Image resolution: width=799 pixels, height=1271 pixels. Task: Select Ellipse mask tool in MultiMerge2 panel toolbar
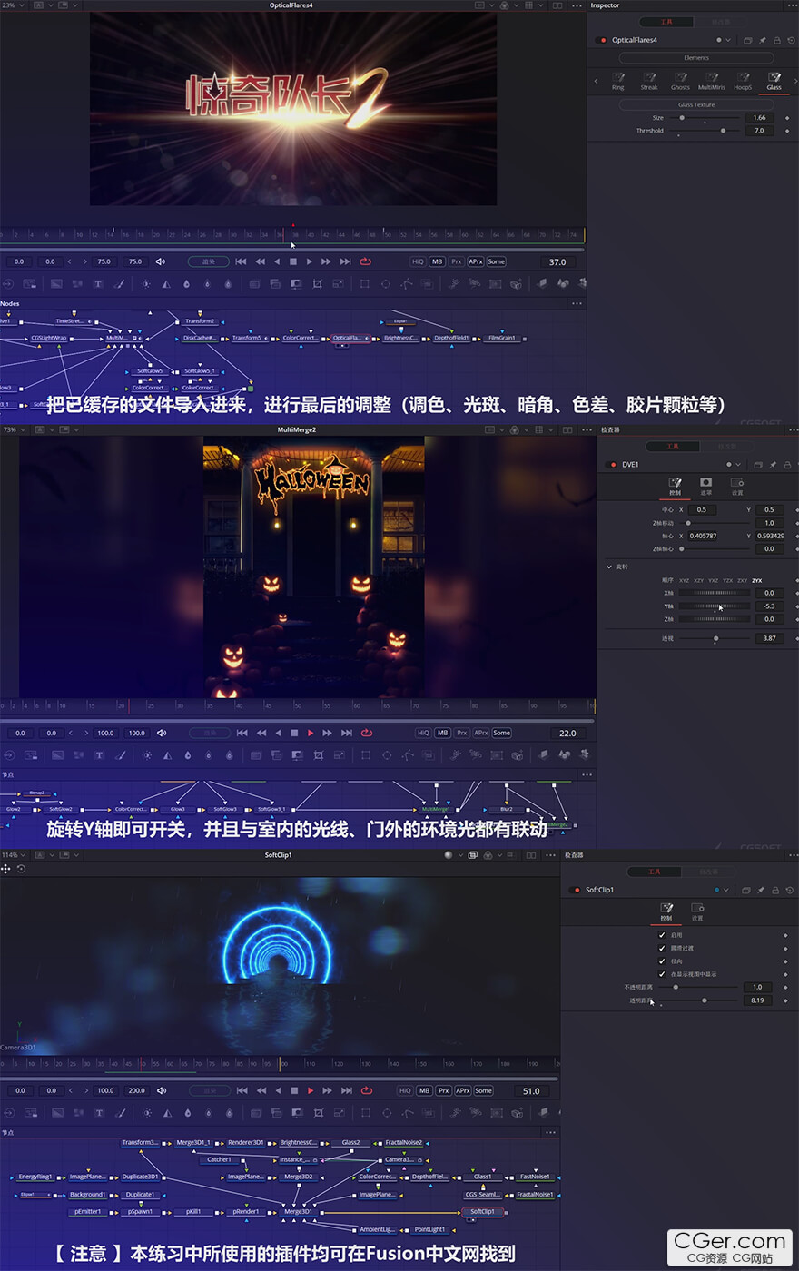(387, 755)
